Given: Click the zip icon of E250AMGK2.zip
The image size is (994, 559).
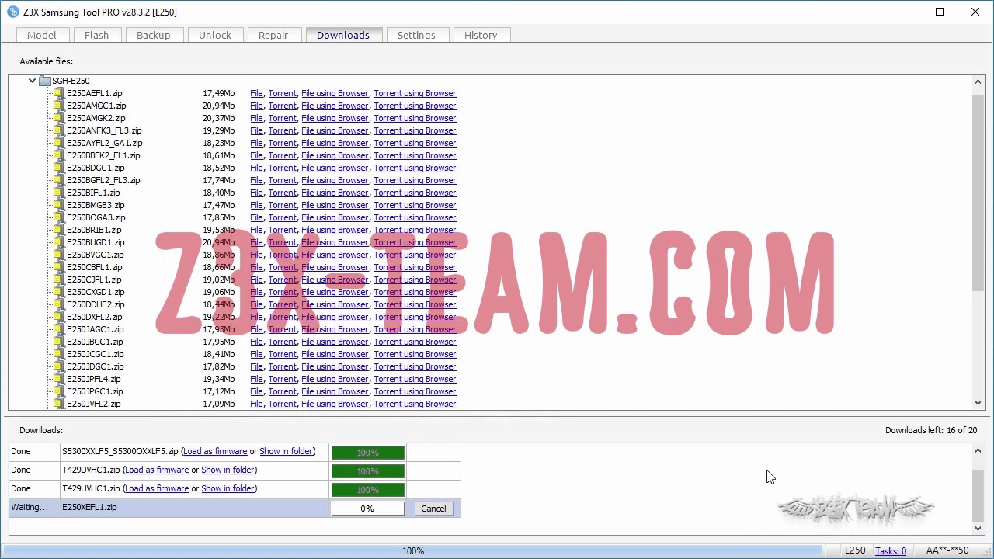Looking at the screenshot, I should (58, 118).
